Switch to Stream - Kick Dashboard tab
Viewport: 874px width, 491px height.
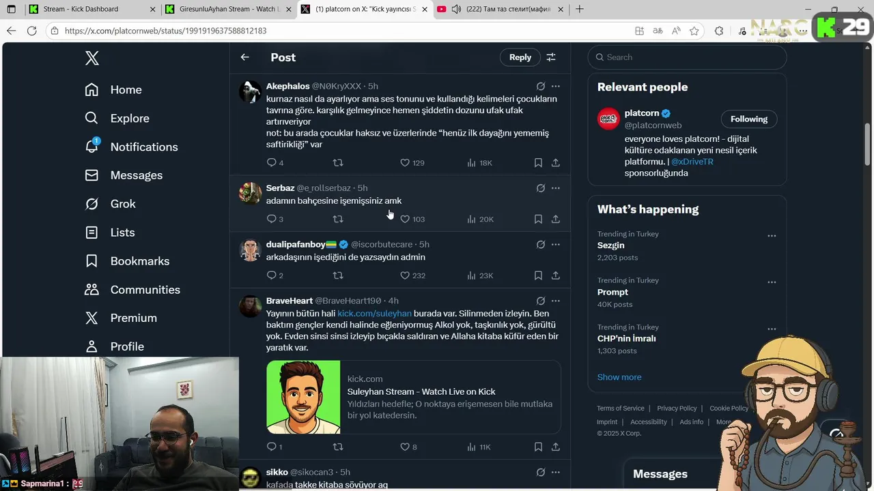(91, 10)
